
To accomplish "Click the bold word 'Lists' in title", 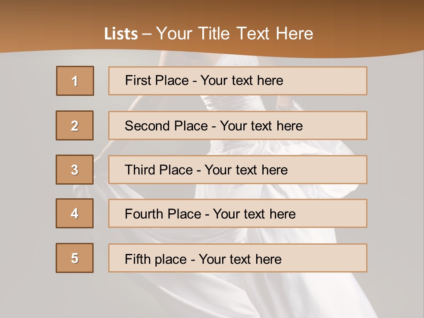I will [x=121, y=34].
